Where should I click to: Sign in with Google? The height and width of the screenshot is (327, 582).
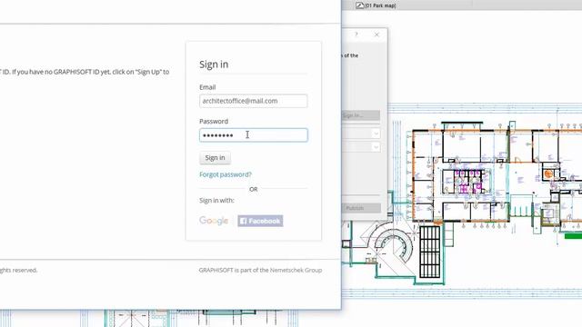coord(214,221)
